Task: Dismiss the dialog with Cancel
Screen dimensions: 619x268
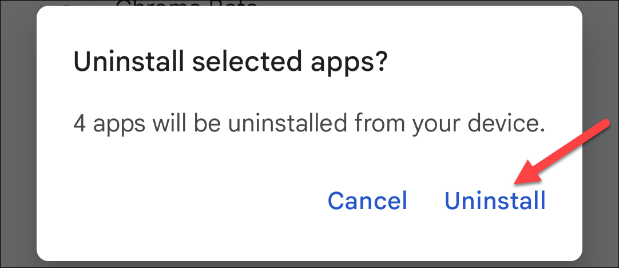Action: pos(367,201)
